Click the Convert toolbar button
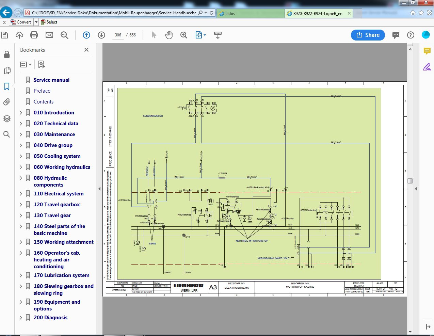The height and width of the screenshot is (336, 434). [21, 22]
